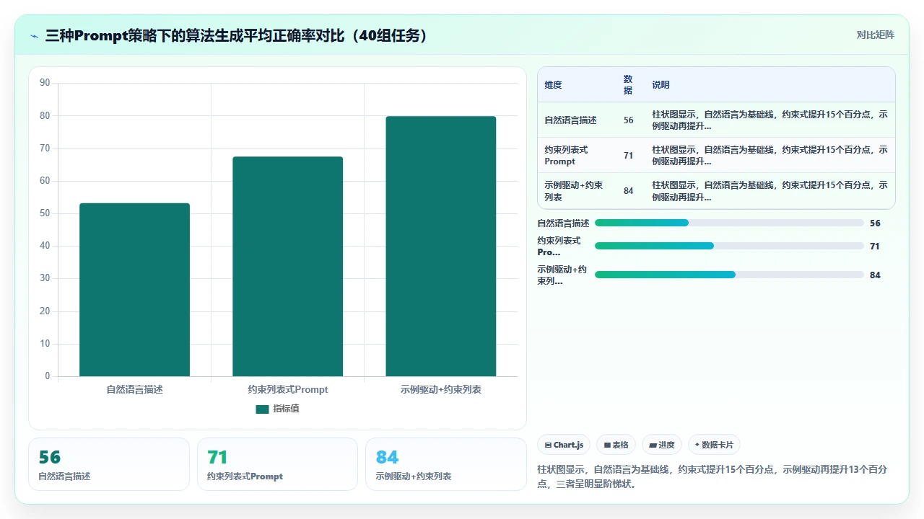Open the 56 自然语言描述 data card
This screenshot has width=924, height=519.
(109, 464)
